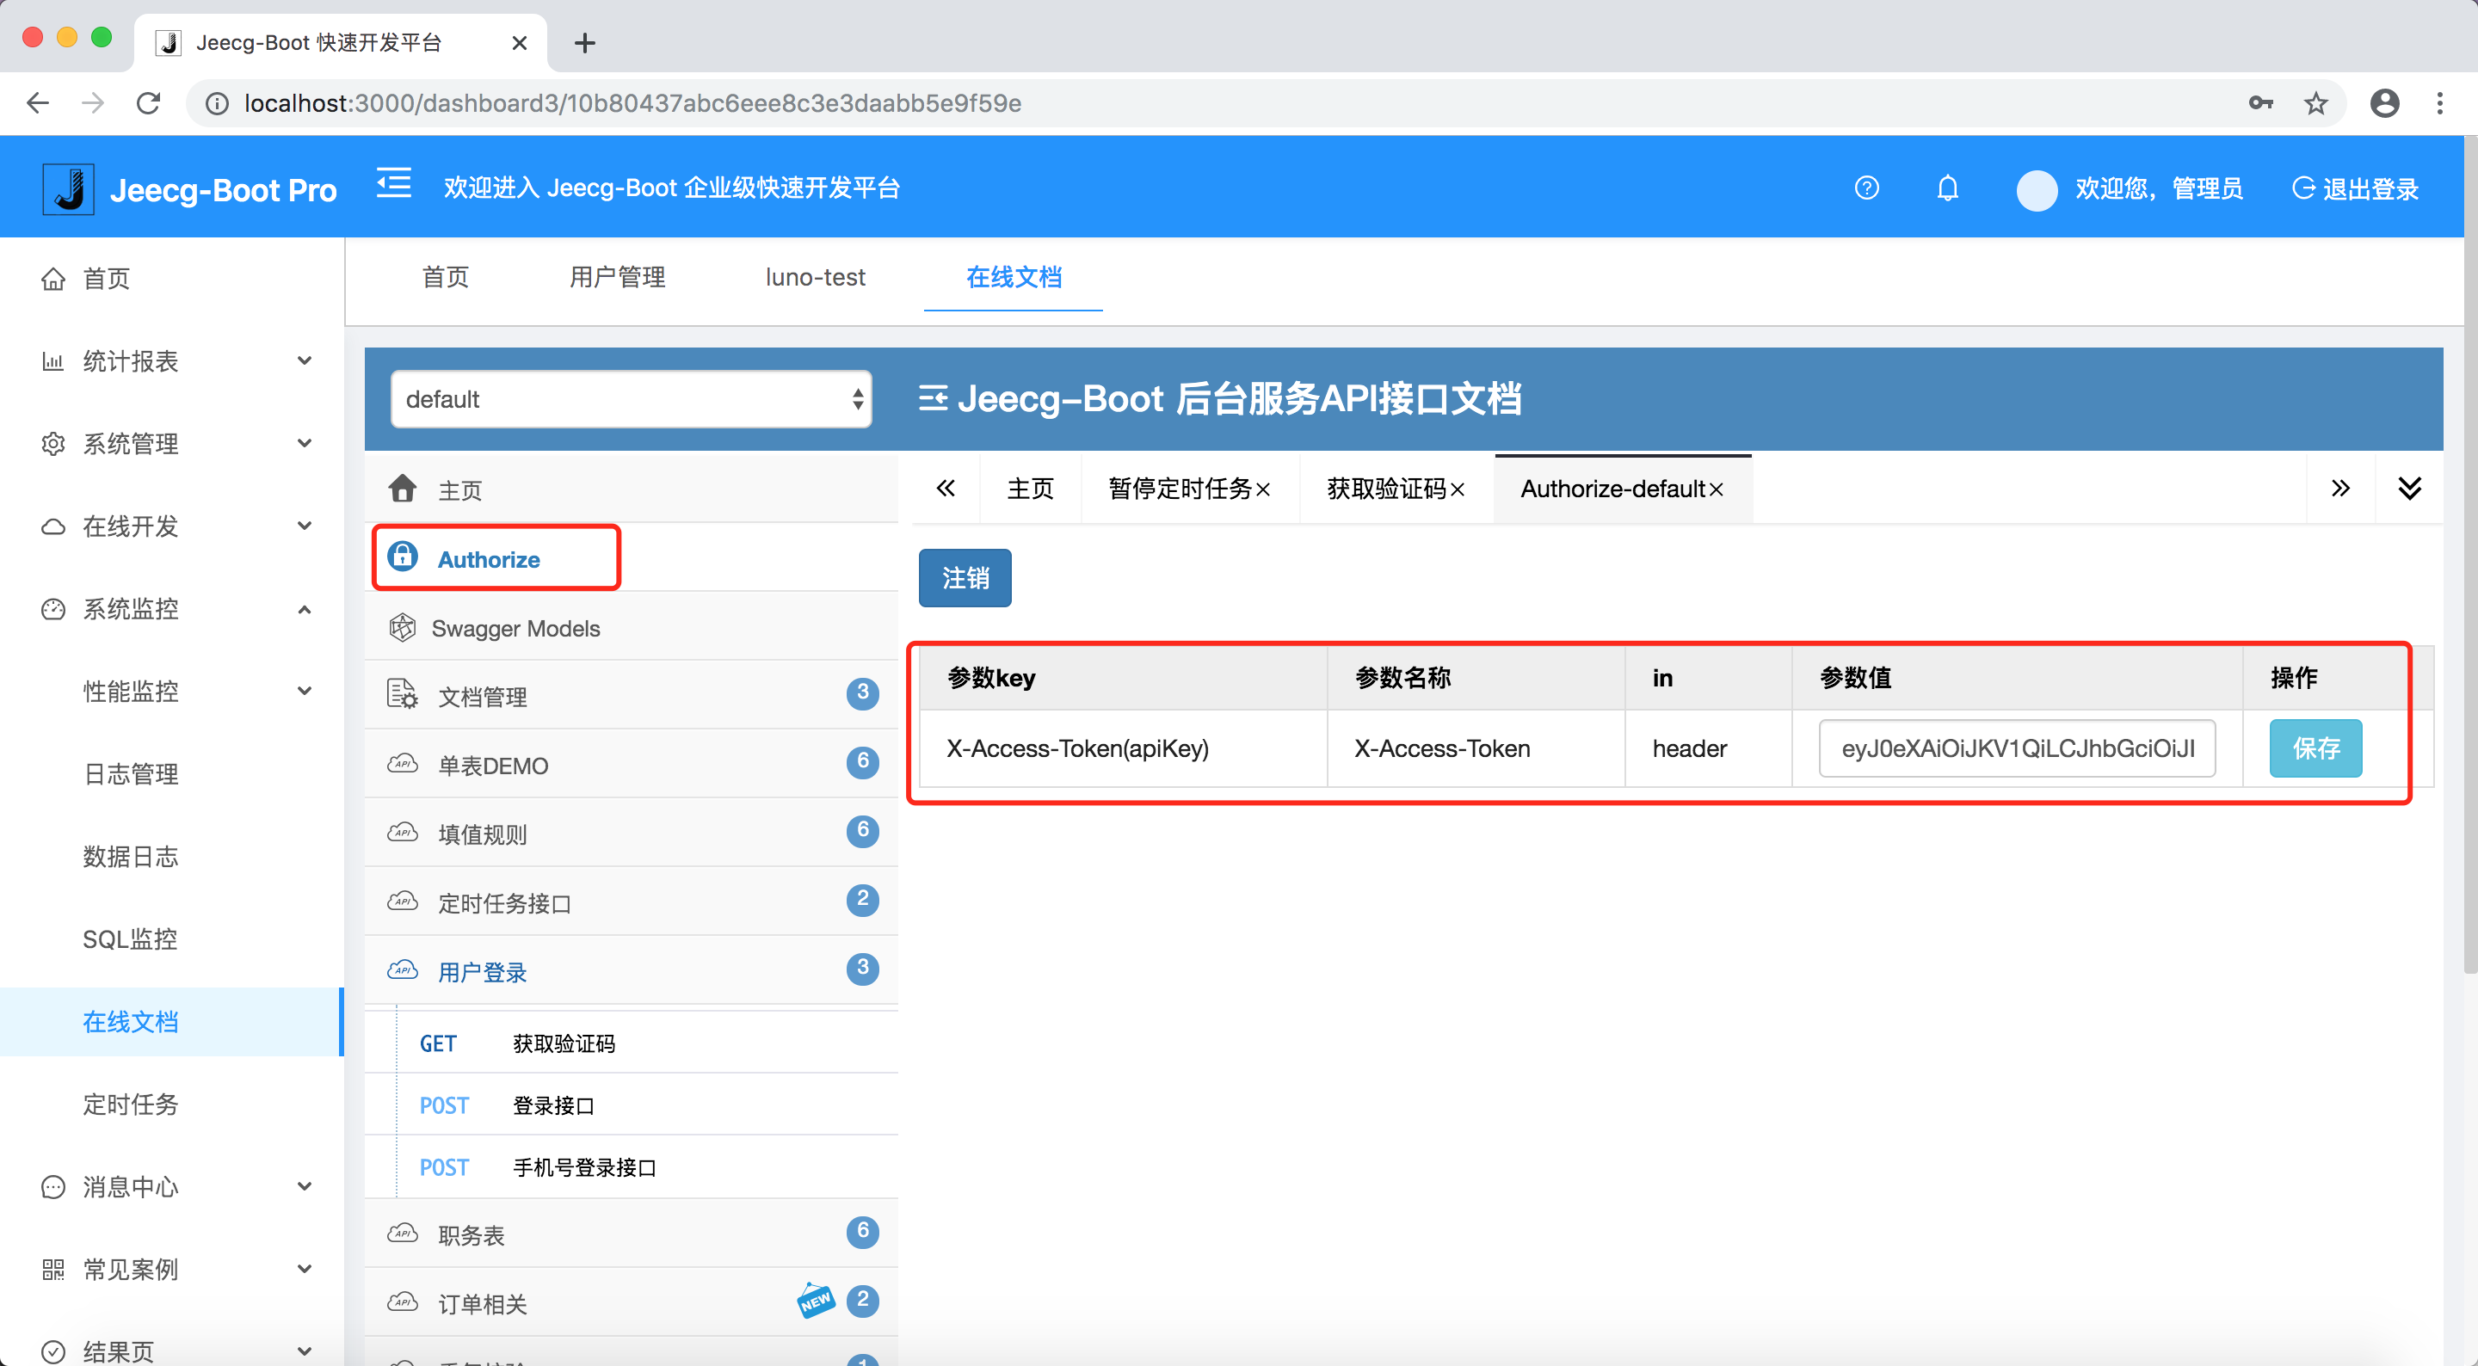Open the notification bell icon

coord(1947,188)
